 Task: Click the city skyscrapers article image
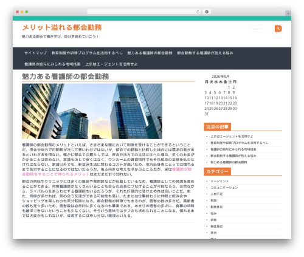tap(92, 111)
